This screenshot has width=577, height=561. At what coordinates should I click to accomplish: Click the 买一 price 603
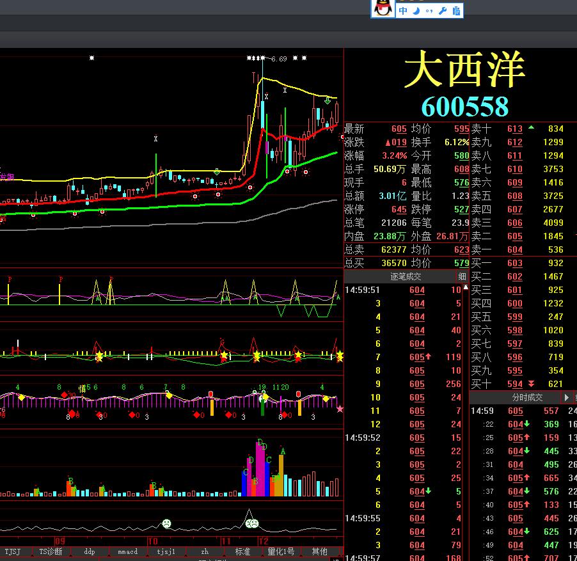pyautogui.click(x=515, y=263)
